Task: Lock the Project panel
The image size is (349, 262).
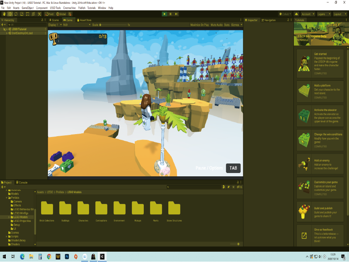Action: click(x=238, y=182)
